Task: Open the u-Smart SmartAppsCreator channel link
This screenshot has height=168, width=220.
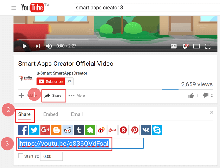Action: pos(62,73)
